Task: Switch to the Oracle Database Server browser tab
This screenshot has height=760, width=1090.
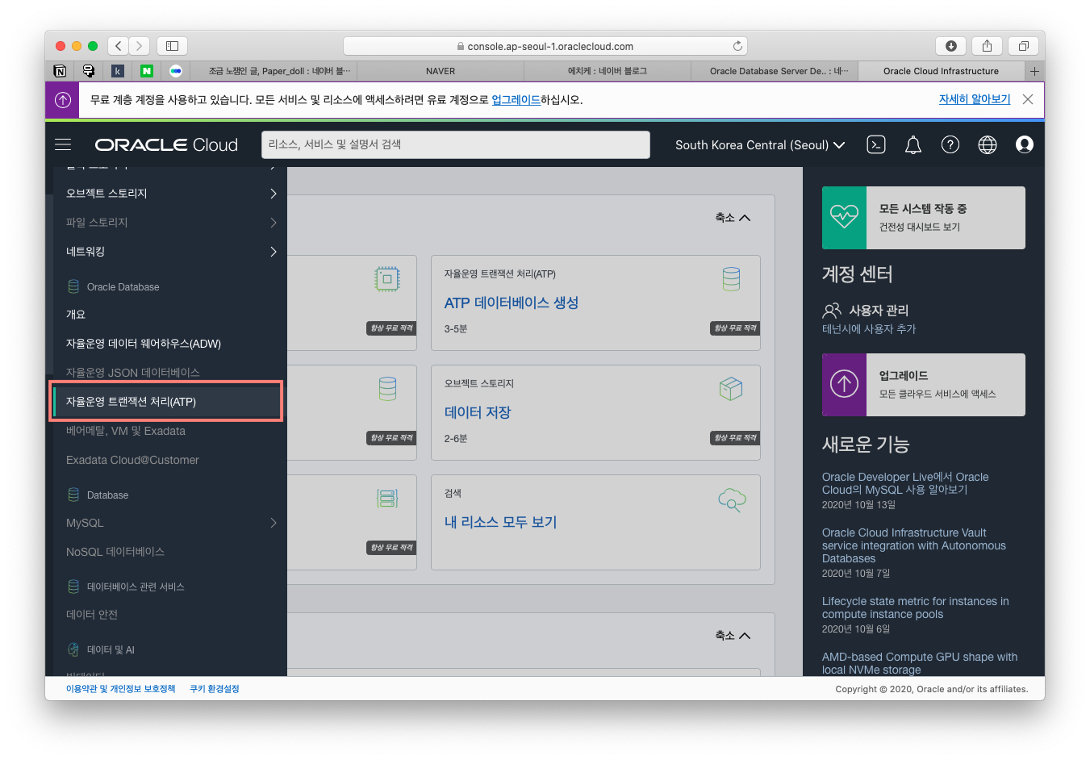Action: point(775,71)
